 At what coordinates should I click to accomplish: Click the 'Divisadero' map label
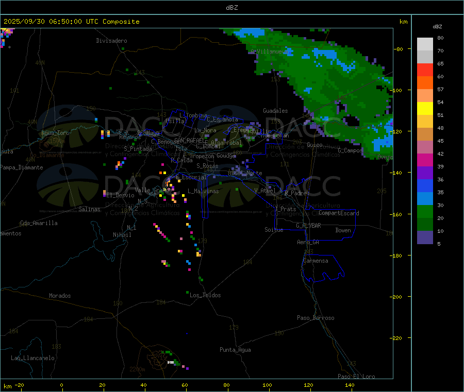click(x=111, y=41)
